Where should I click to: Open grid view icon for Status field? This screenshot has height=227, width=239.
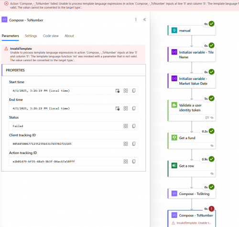pyautogui.click(x=126, y=126)
